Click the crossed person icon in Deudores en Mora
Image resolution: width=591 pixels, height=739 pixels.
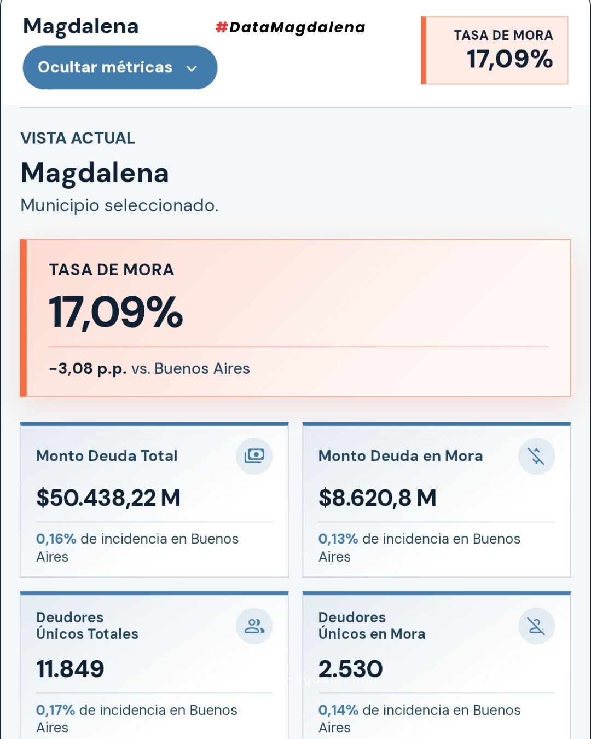pos(536,626)
